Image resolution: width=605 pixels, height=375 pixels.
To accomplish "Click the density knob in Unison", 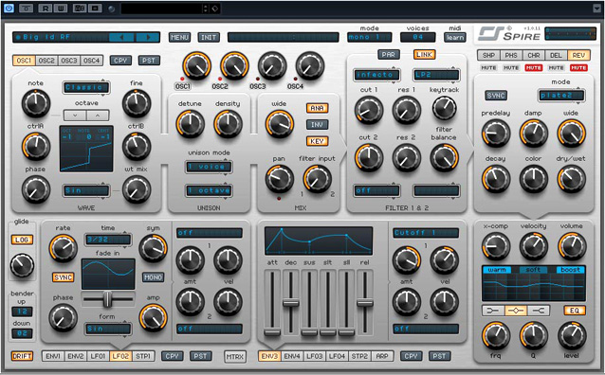I will [228, 124].
